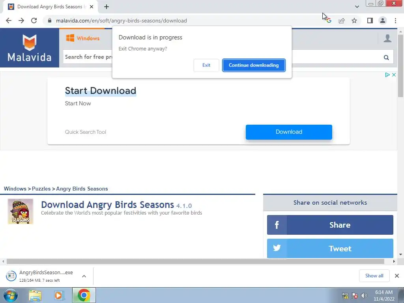Share on Facebook button
Image resolution: width=404 pixels, height=303 pixels.
(x=330, y=225)
